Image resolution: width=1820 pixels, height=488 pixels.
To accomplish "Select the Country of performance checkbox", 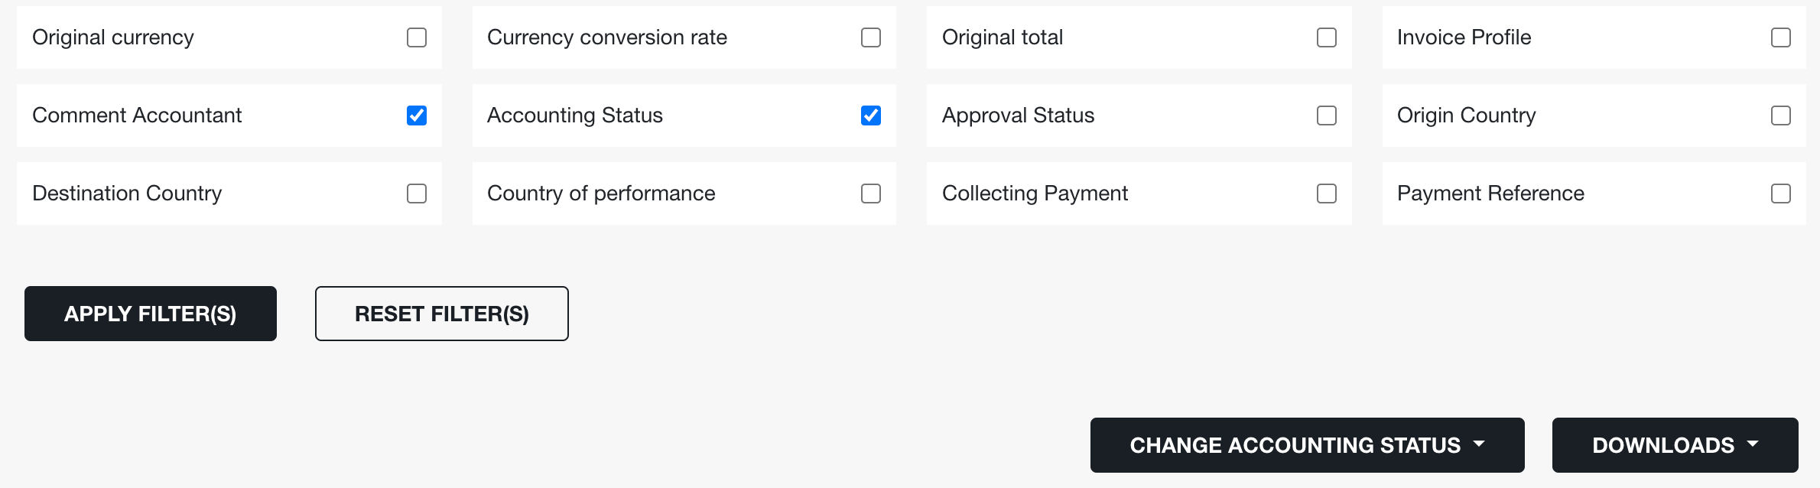I will pyautogui.click(x=871, y=194).
